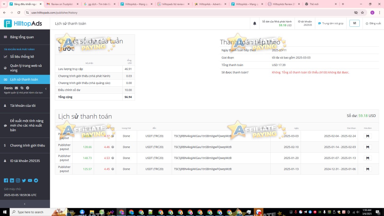Open the notifications bell icon
This screenshot has height=216, width=384.
[x=255, y=23]
